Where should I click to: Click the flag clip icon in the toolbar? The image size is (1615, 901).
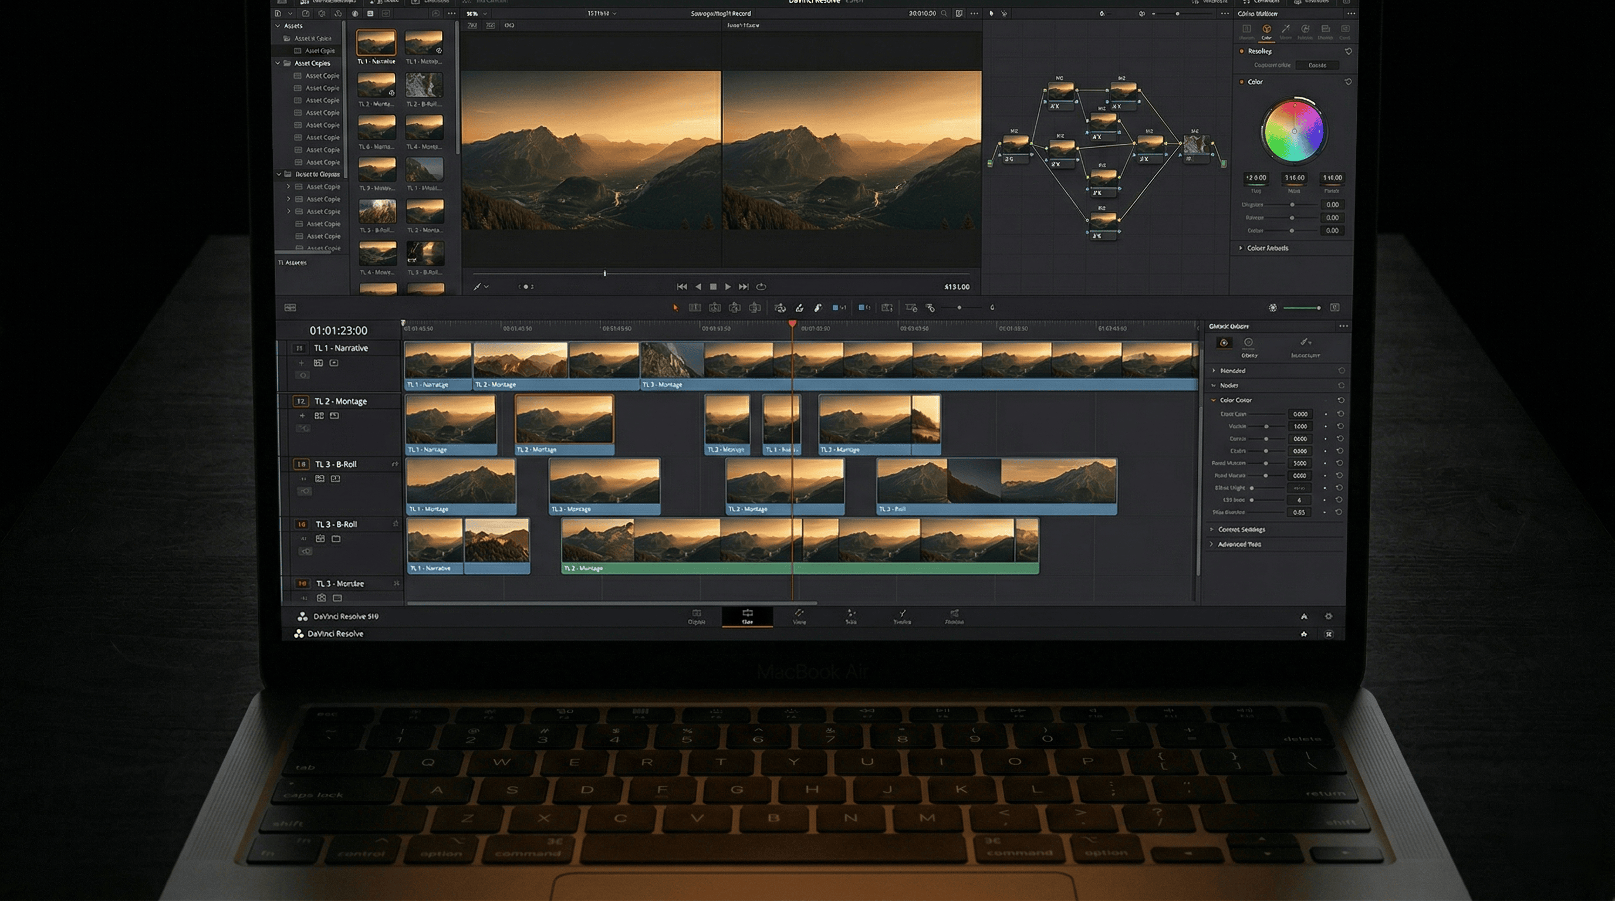836,307
